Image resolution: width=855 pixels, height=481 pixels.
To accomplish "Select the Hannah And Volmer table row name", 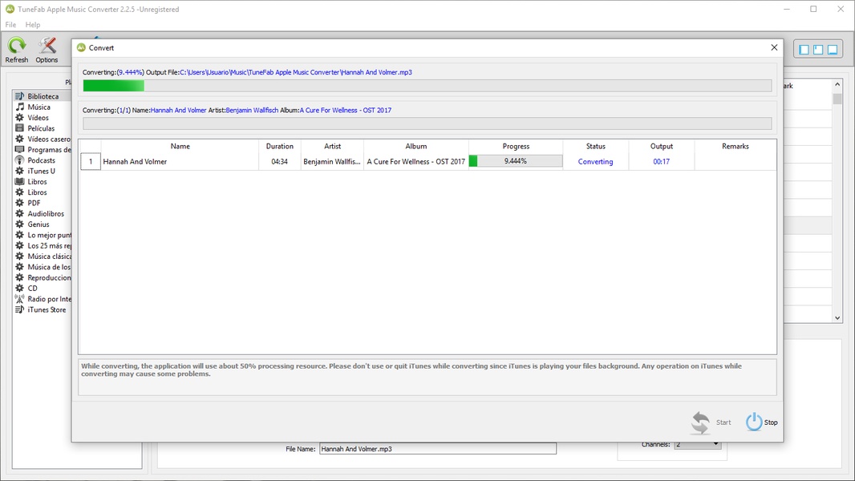I will point(135,162).
